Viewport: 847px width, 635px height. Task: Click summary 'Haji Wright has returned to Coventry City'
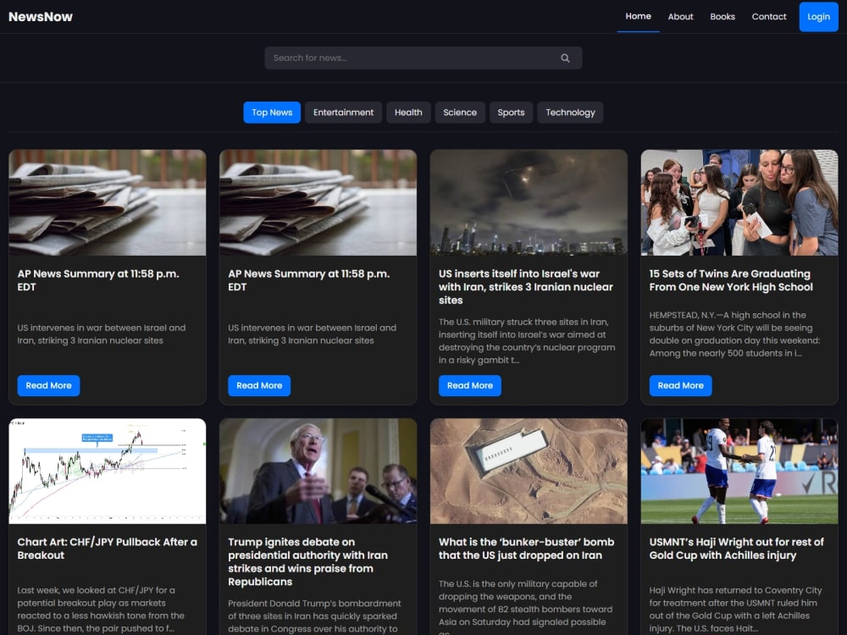[x=736, y=609]
